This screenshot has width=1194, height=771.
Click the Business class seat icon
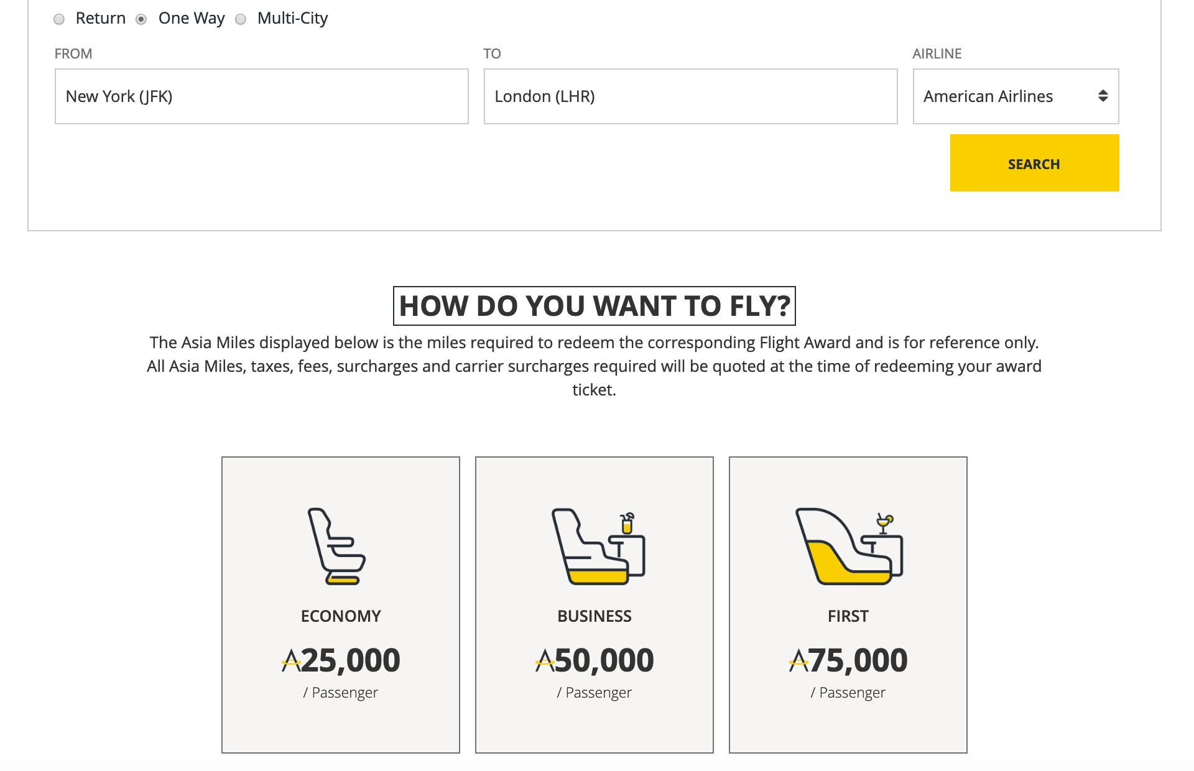click(598, 547)
